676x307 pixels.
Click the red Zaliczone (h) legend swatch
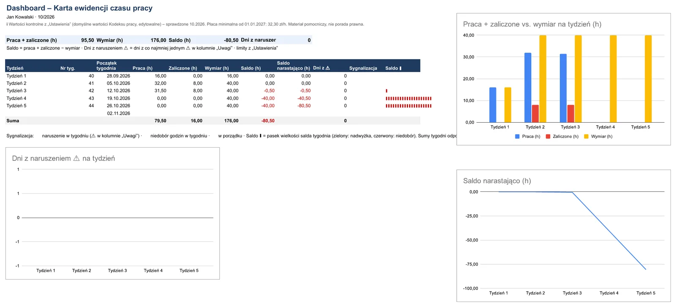point(548,136)
